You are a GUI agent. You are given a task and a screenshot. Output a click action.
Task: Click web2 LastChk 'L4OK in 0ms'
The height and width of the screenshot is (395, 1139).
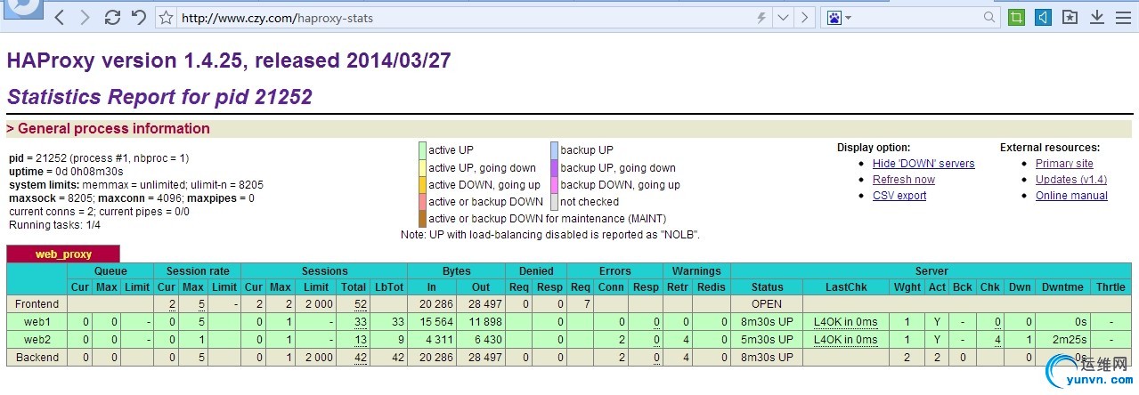click(x=846, y=340)
